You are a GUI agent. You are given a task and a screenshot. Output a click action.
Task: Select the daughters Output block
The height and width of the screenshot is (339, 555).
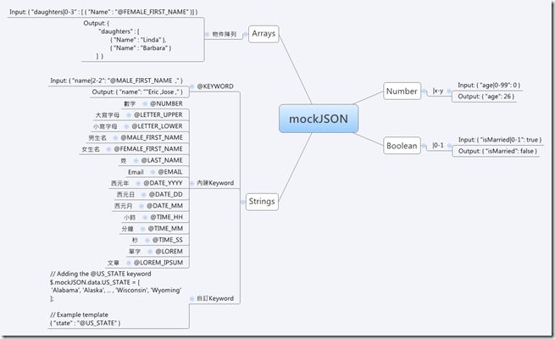[127, 40]
